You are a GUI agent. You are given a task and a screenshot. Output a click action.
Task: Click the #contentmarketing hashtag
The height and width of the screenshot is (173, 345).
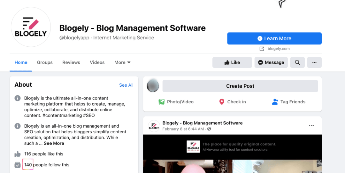63,115
